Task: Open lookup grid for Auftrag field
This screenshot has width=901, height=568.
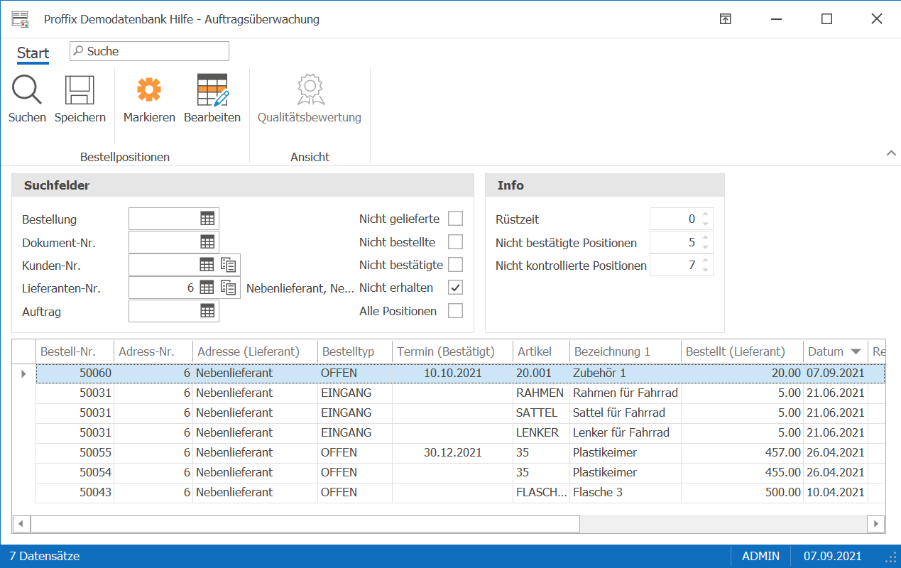Action: 207,310
